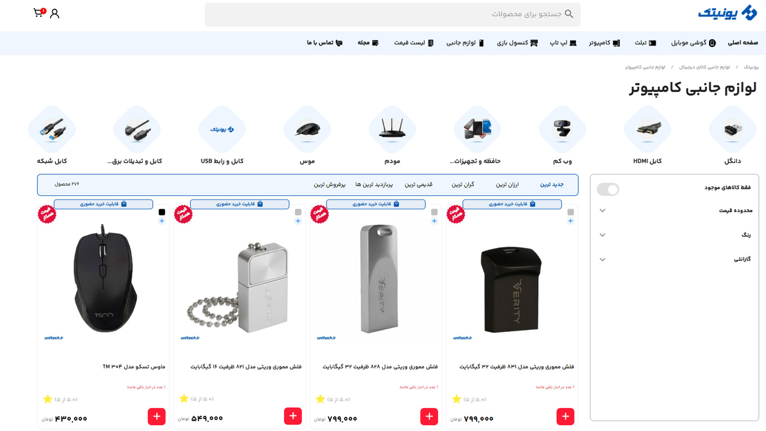766x431 pixels.
Task: Add TSCO TM 304 mouse to cart
Action: pos(157,416)
